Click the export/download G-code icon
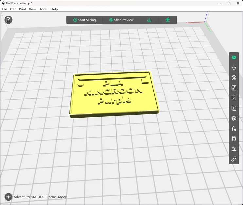The width and height of the screenshot is (243, 205). coord(149,20)
